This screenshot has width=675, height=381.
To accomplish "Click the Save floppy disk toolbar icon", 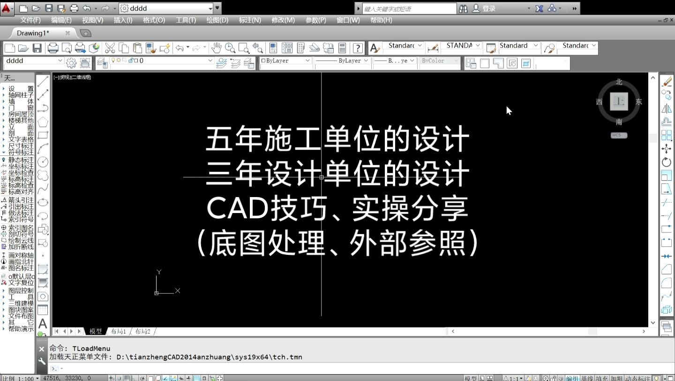I will [37, 48].
